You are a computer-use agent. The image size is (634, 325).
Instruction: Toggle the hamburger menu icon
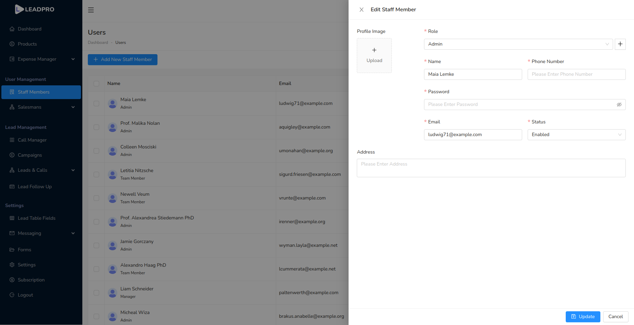click(91, 10)
